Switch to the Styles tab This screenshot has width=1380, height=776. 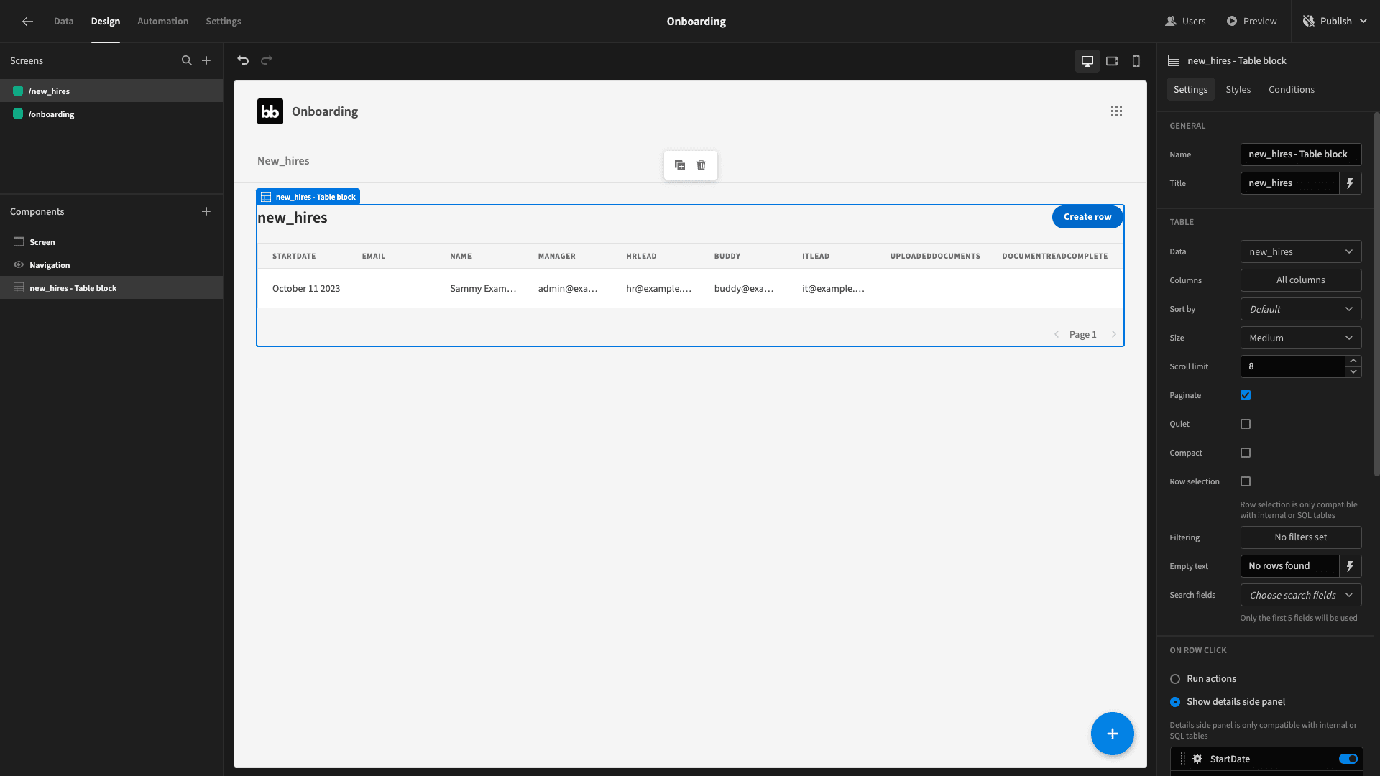(x=1238, y=90)
